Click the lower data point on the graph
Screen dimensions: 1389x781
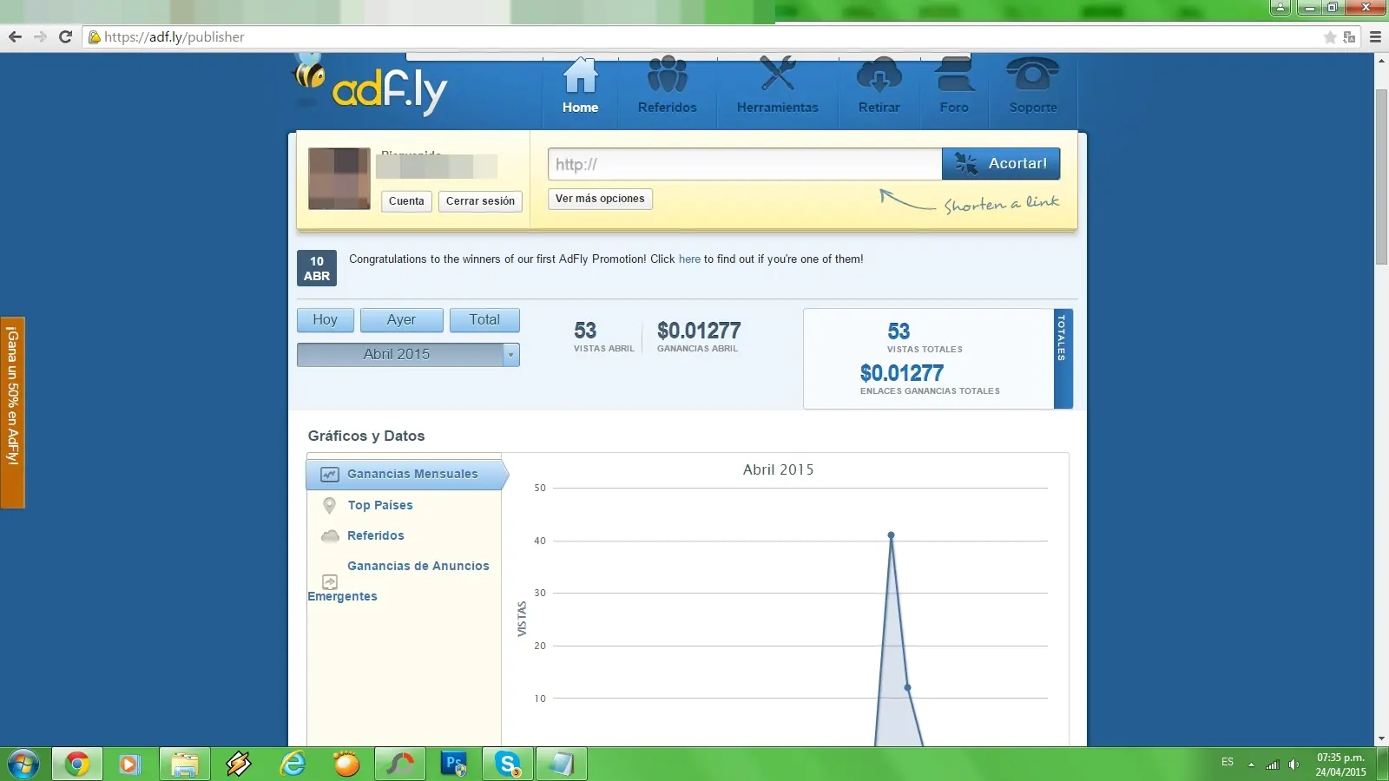[x=907, y=687]
